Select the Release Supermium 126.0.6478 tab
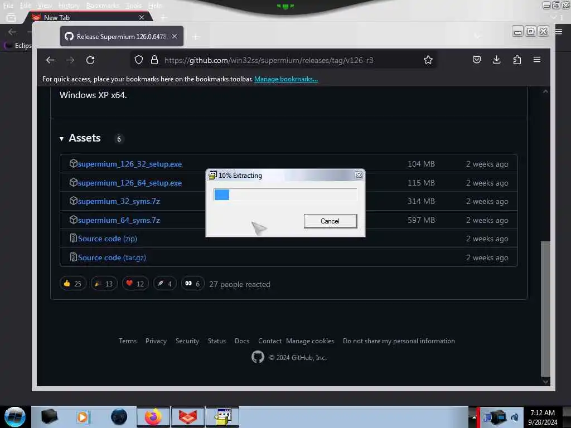Screen dimensions: 571x428 [122, 36]
